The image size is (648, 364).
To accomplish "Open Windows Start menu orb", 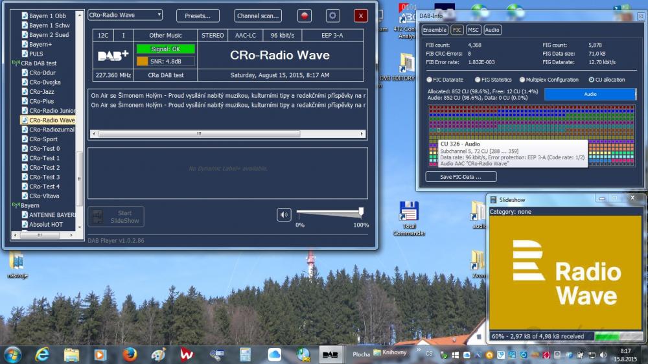I will coord(12,355).
